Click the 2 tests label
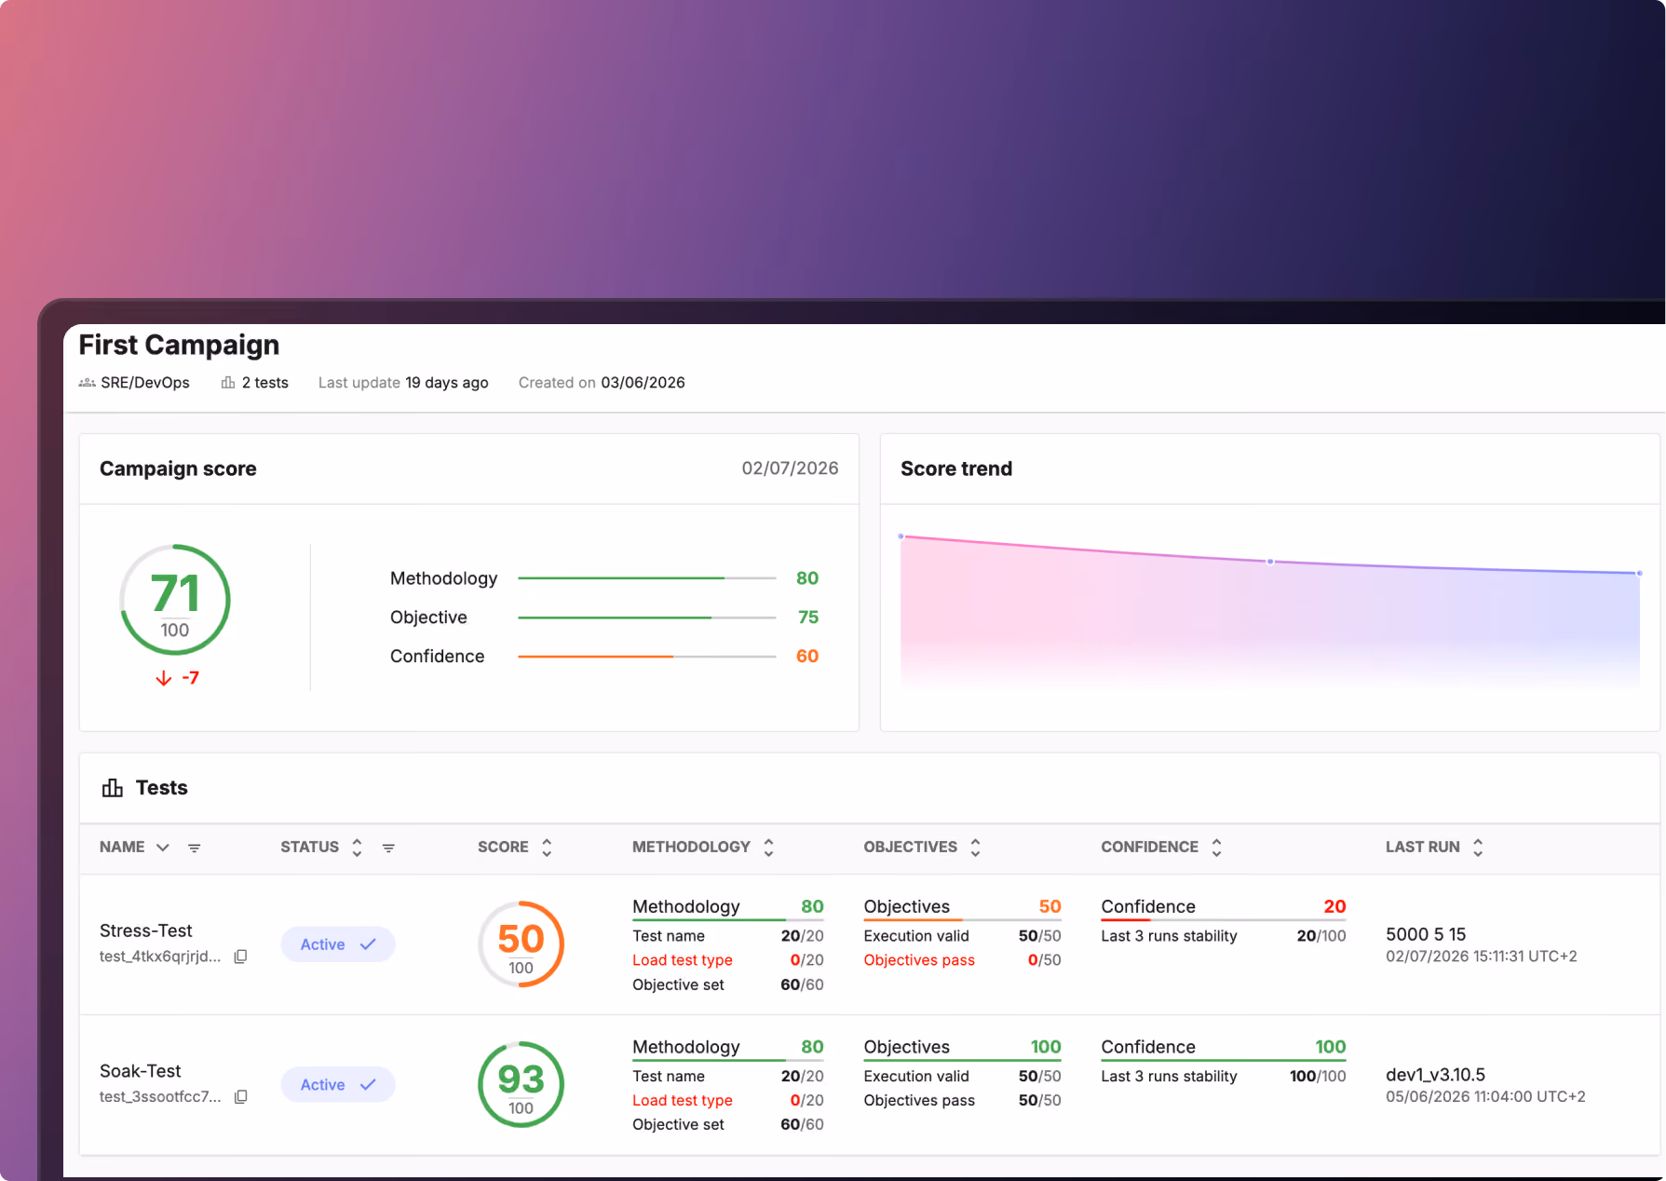1666x1181 pixels. click(x=265, y=383)
